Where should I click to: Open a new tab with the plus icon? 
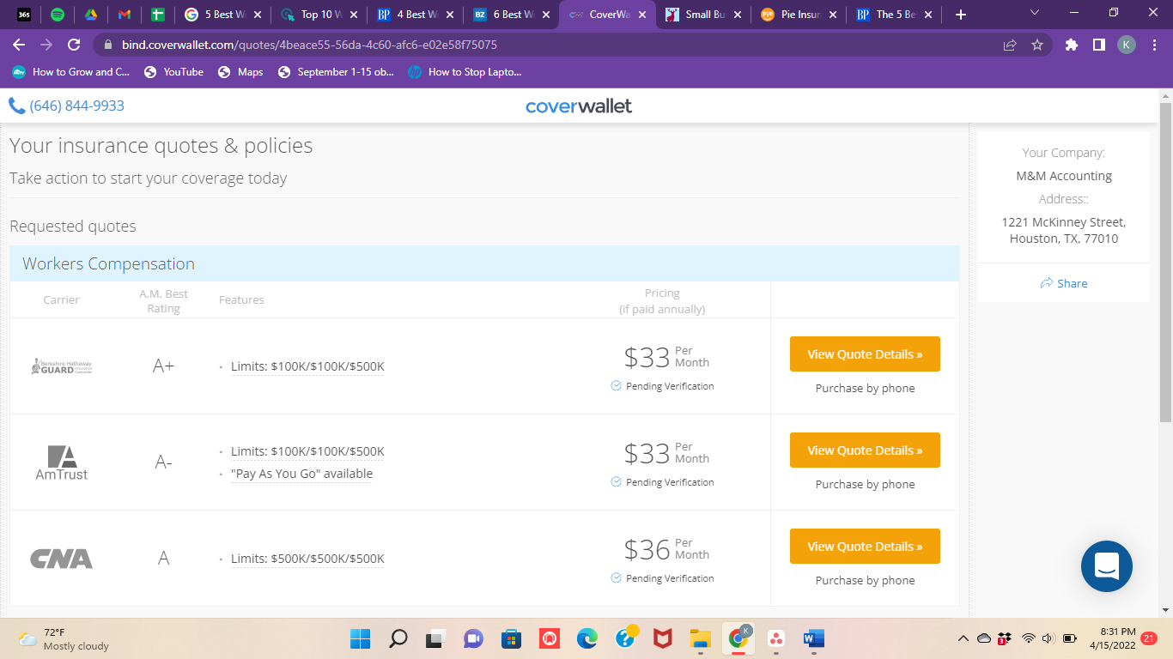click(x=961, y=15)
